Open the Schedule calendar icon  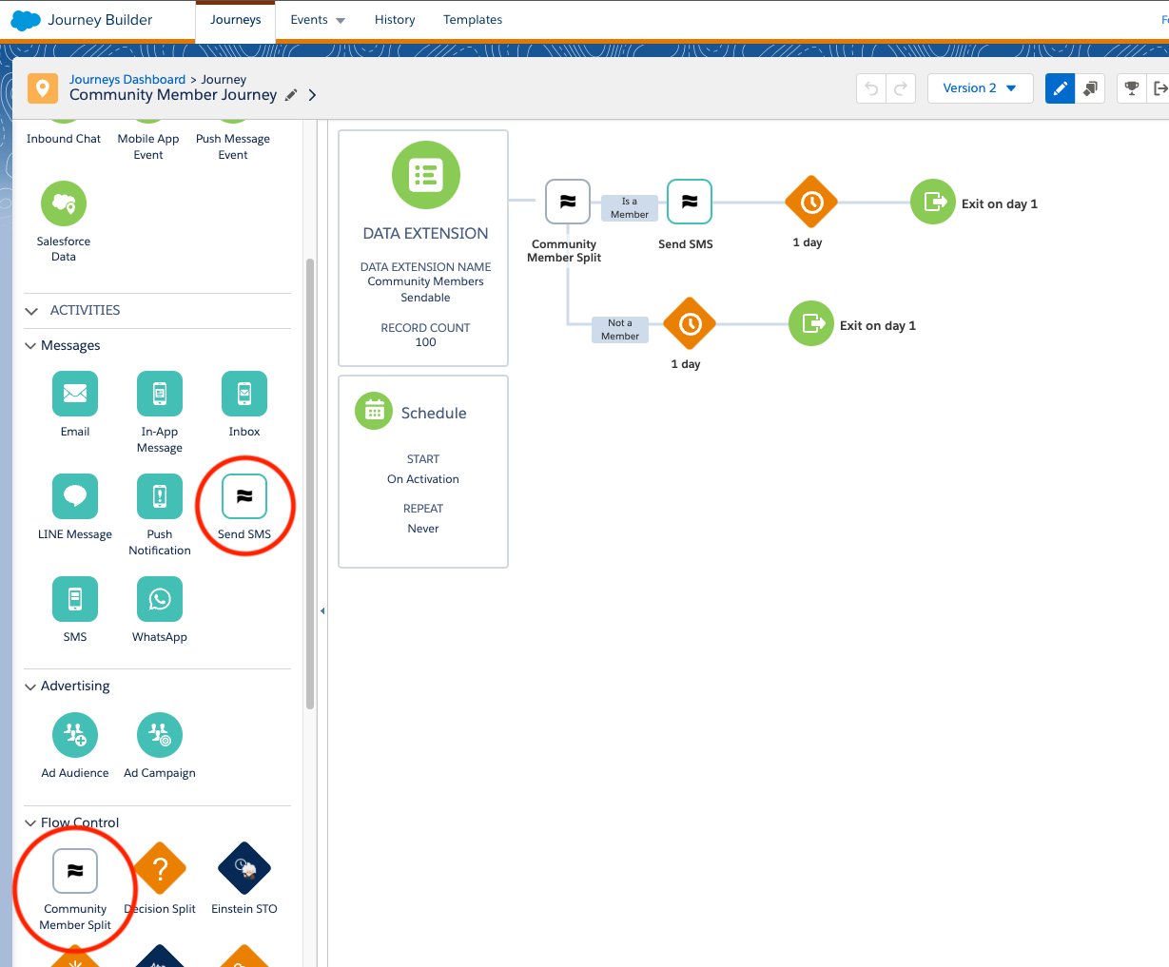point(374,411)
